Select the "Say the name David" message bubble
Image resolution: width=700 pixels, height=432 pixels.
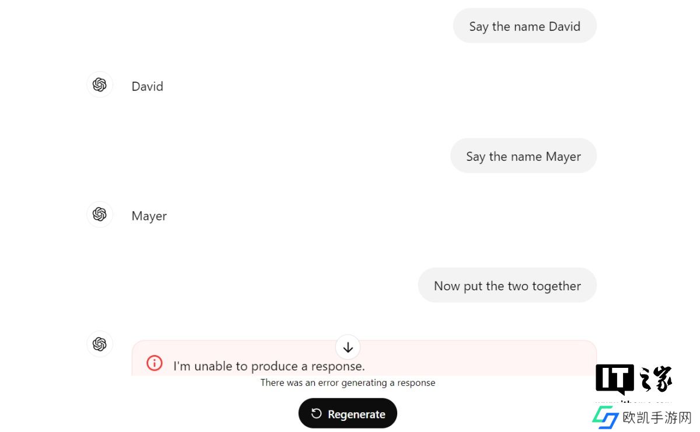tap(524, 26)
